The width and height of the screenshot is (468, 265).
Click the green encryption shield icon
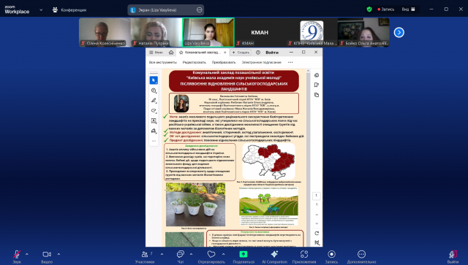[x=369, y=9]
